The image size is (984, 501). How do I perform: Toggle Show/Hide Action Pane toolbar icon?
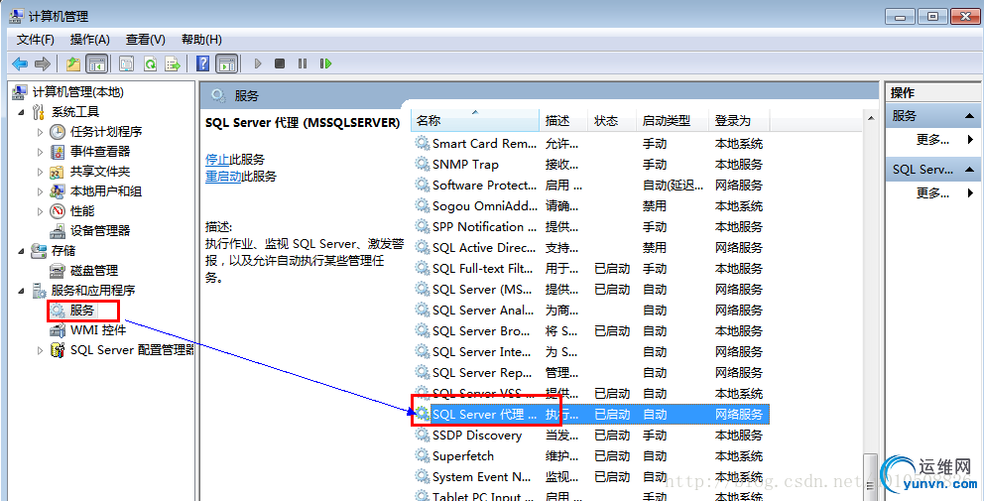pyautogui.click(x=226, y=63)
